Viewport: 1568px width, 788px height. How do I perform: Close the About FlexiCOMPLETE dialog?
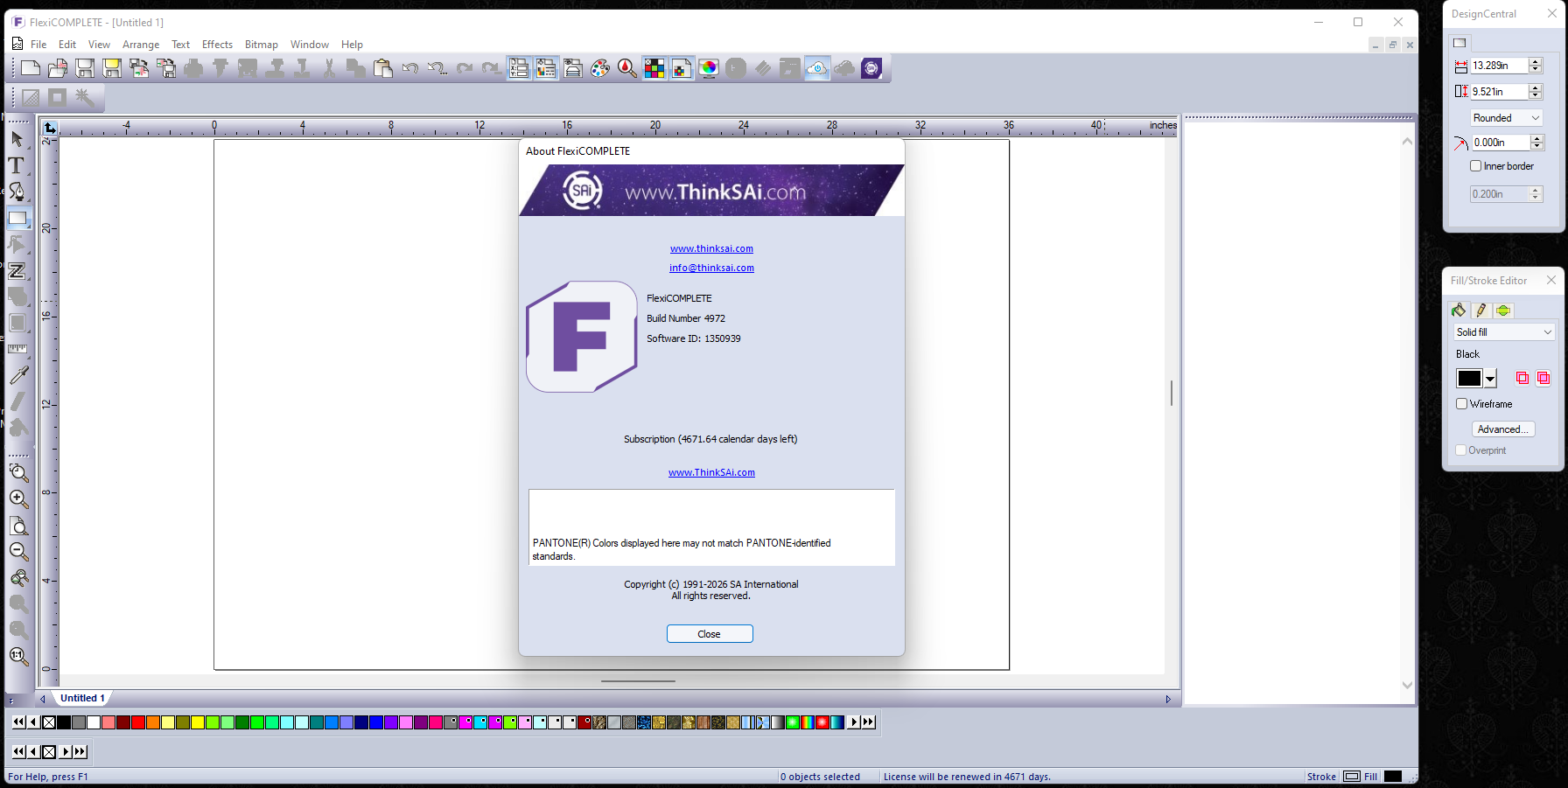[710, 634]
